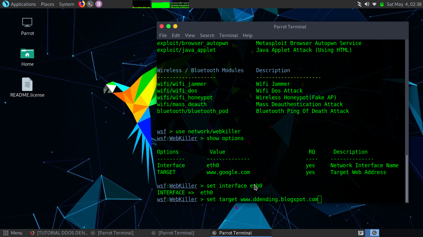Click the green memory usage monitor graph
The height and width of the screenshot is (237, 423).
pyautogui.click(x=161, y=4)
